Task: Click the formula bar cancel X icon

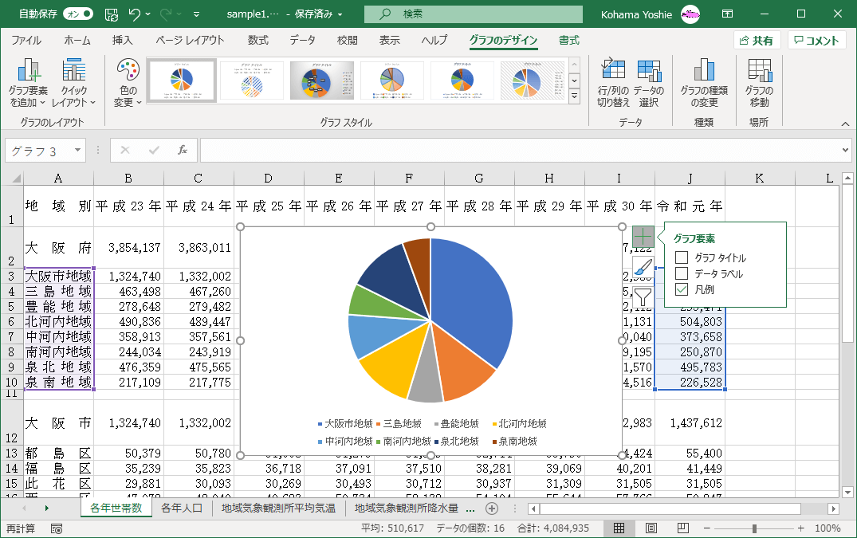Action: (125, 150)
